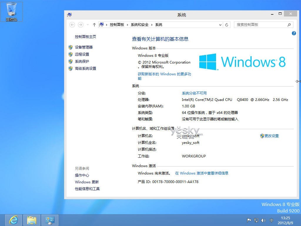Select the 系统 breadcrumb segment
Screen dimensions: 301x226
pyautogui.click(x=159, y=25)
